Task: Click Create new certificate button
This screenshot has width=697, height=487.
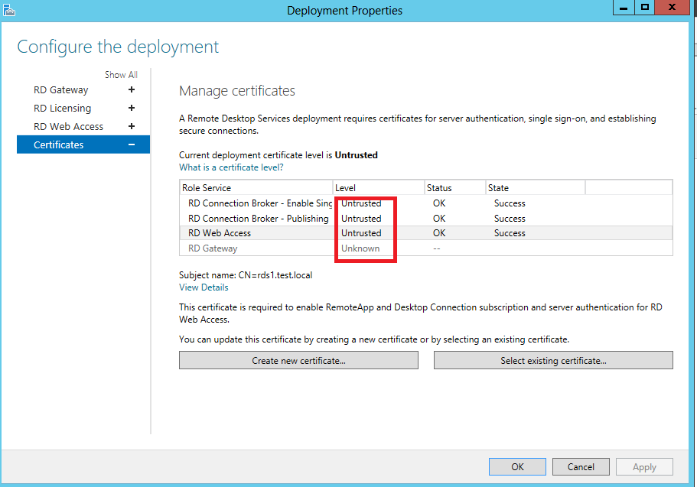Action: (x=298, y=360)
